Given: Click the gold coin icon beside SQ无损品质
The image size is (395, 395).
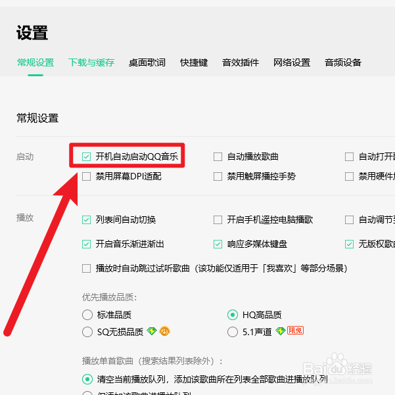Looking at the screenshot, I should [165, 331].
